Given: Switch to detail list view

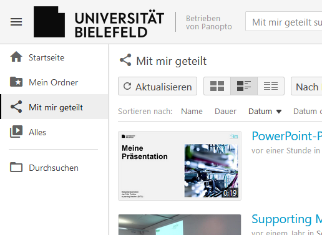Looking at the screenshot, I should click(x=244, y=86).
